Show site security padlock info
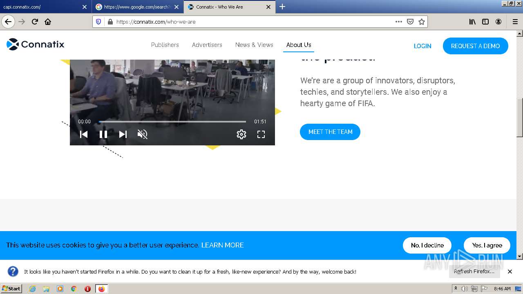 (x=110, y=22)
